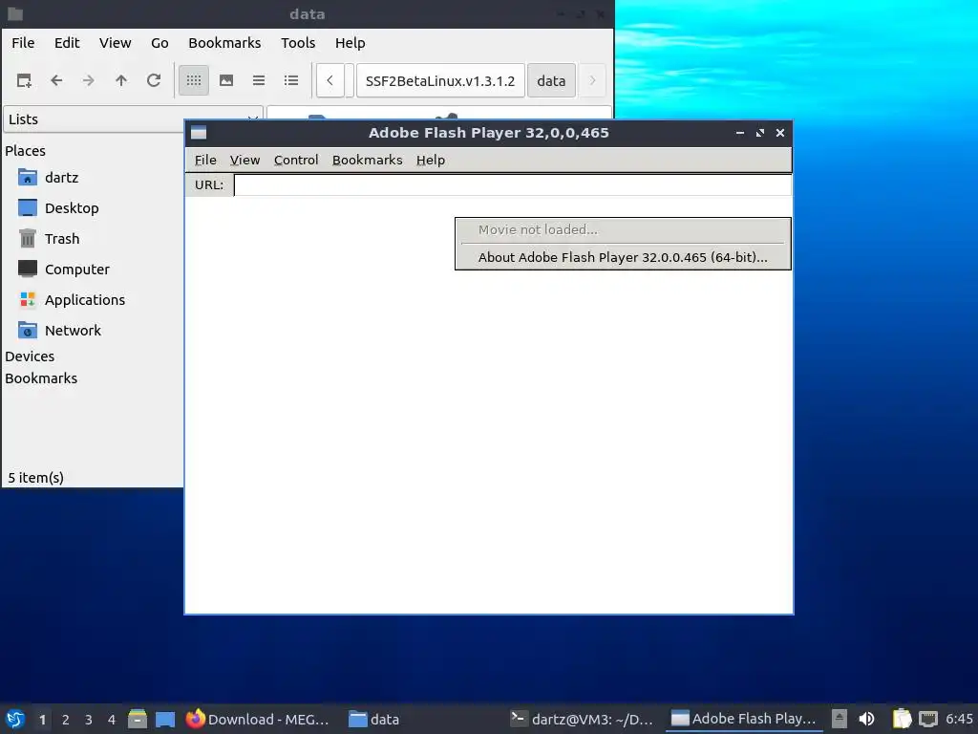
Task: Open the file manager View menu
Action: [116, 43]
